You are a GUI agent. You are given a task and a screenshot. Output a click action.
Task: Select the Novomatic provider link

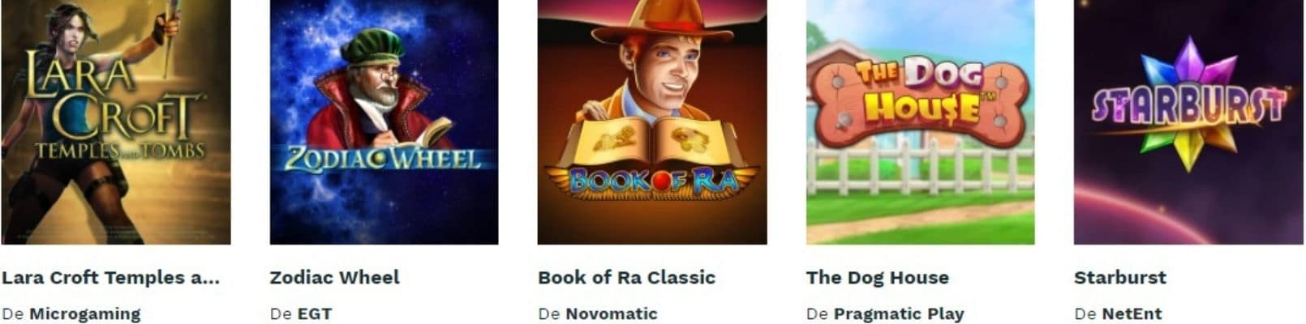[612, 313]
